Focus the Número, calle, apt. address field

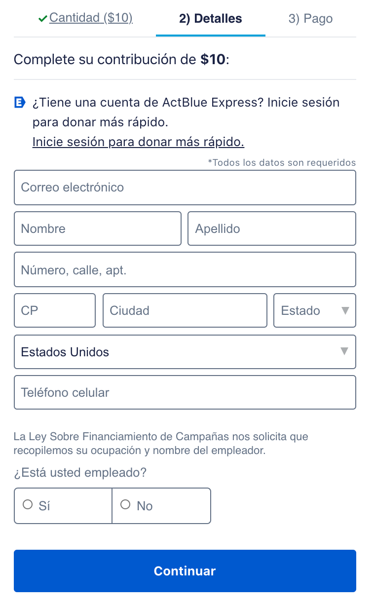click(185, 270)
